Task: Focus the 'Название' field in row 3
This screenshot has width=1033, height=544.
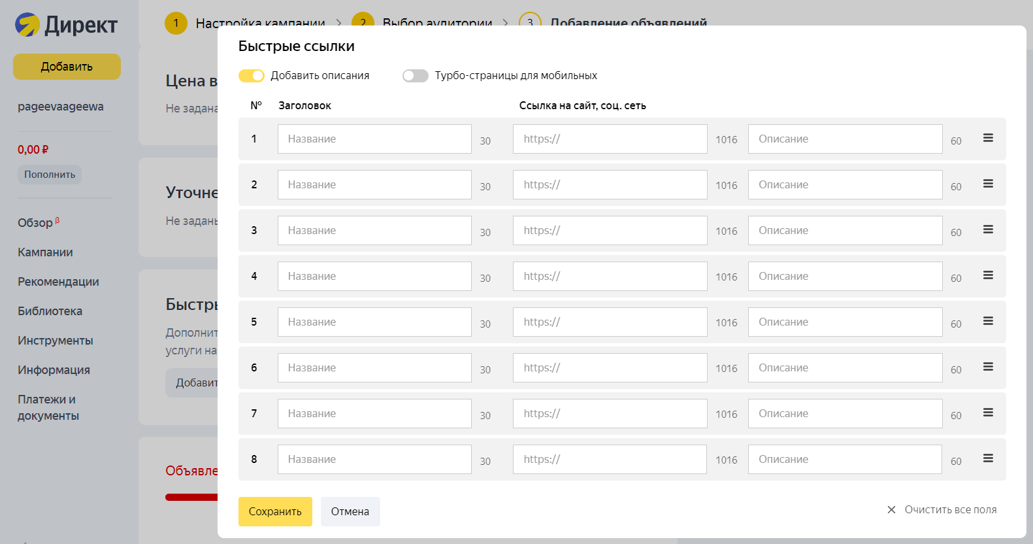Action: [x=374, y=230]
